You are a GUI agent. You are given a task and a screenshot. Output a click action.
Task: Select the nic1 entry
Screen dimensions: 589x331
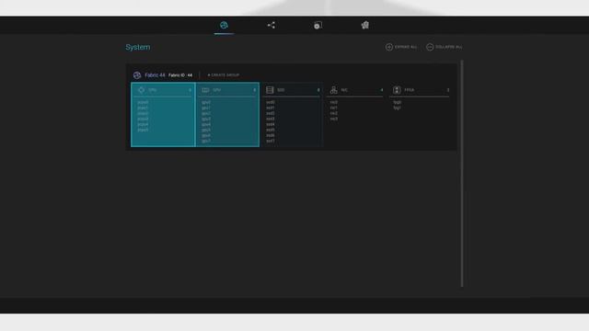pos(333,108)
